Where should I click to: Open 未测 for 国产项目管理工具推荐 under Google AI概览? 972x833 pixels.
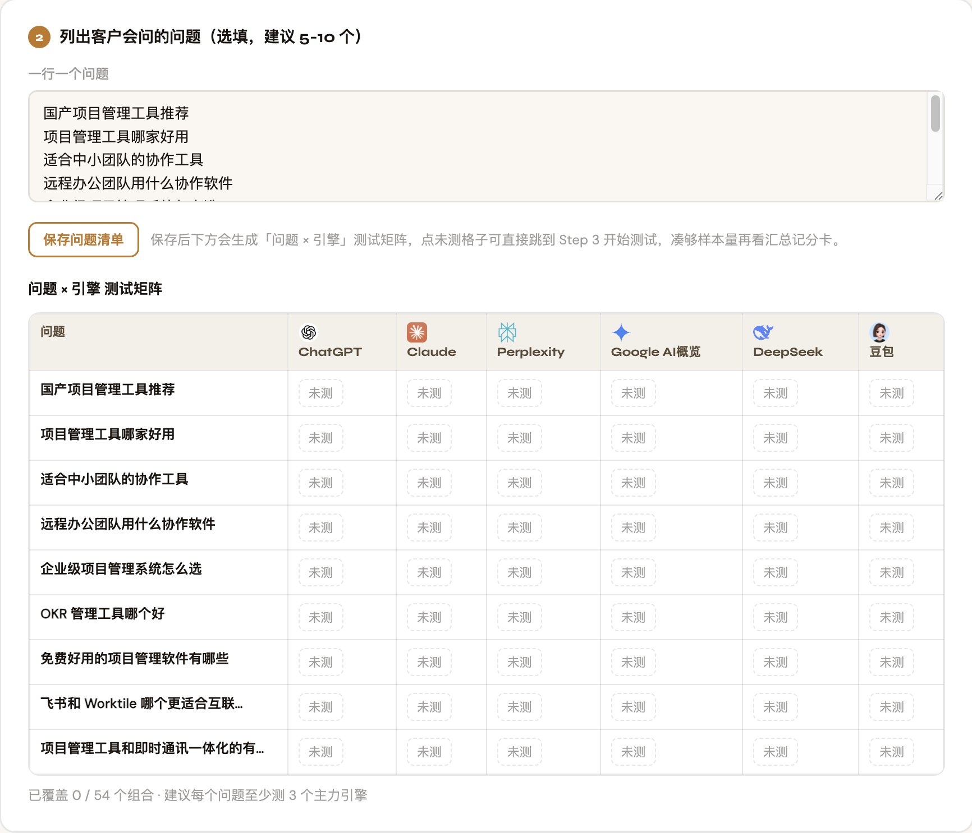(634, 393)
